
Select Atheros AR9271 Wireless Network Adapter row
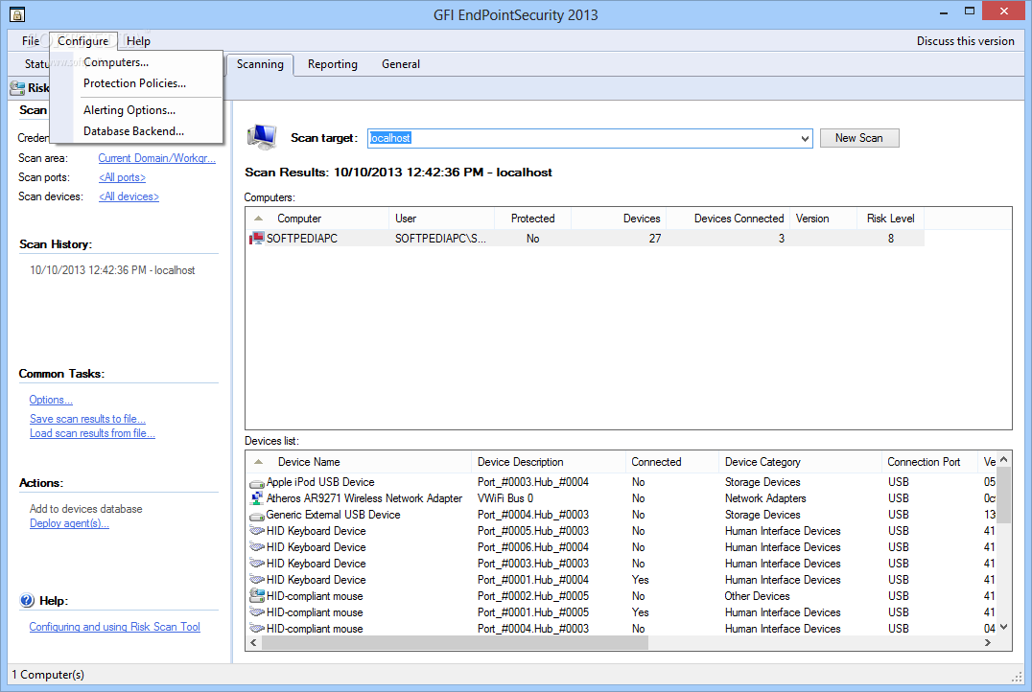tap(622, 498)
